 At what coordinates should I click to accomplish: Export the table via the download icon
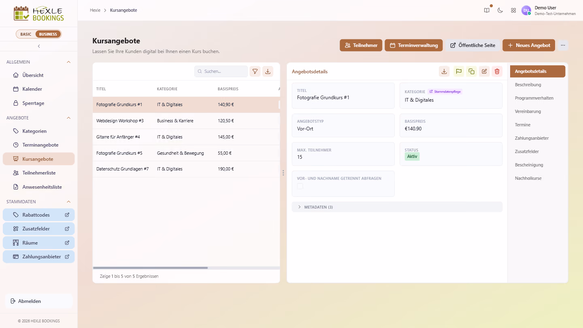tap(268, 71)
